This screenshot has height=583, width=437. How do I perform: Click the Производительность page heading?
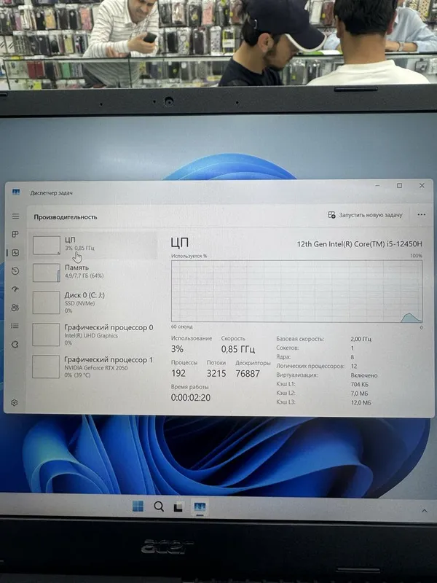[x=66, y=217]
